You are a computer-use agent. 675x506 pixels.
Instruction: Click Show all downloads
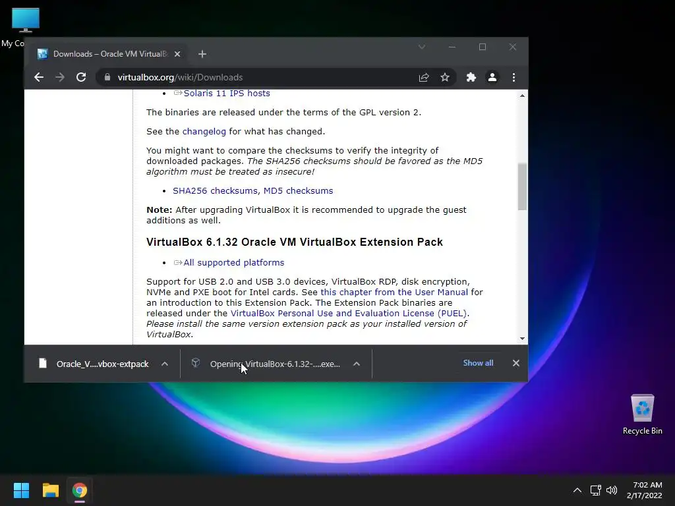coord(478,363)
